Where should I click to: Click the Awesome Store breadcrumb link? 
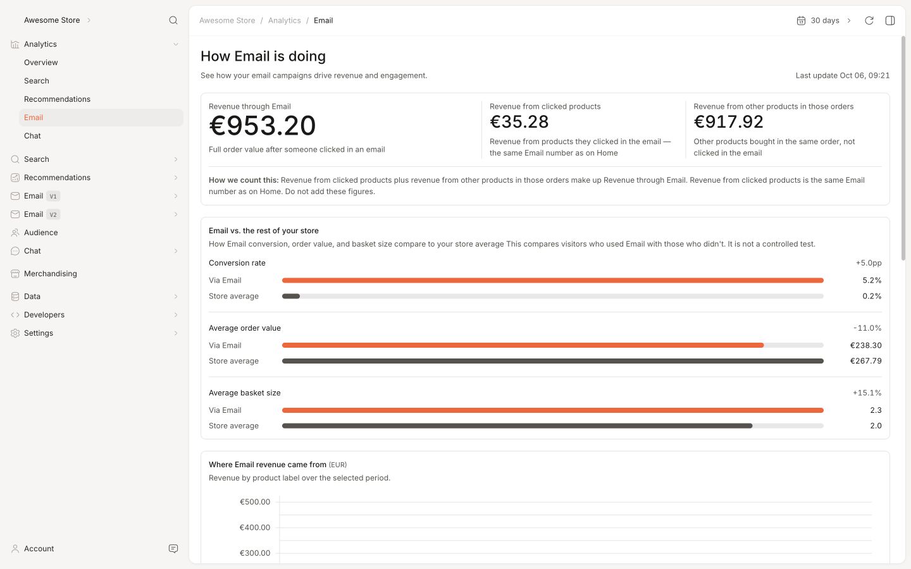[x=227, y=20]
